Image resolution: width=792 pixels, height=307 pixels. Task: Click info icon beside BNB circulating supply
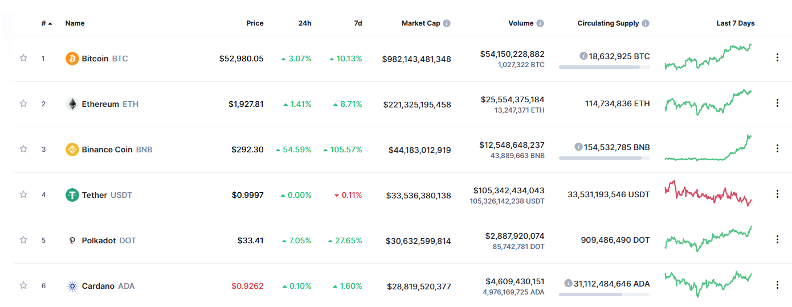[578, 147]
